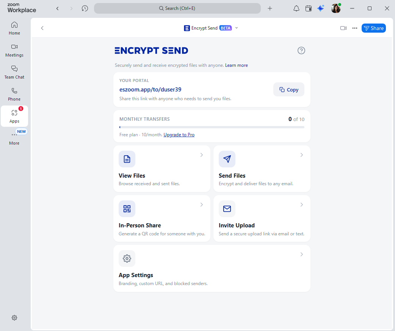Click the Send Files paper plane icon
This screenshot has height=331, width=395.
[x=227, y=159]
